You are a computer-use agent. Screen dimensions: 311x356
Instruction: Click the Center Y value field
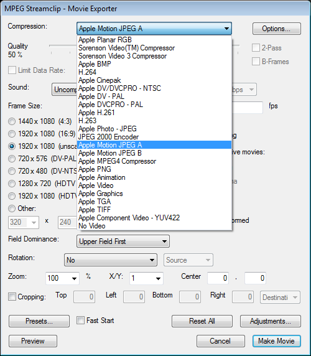(x=255, y=278)
